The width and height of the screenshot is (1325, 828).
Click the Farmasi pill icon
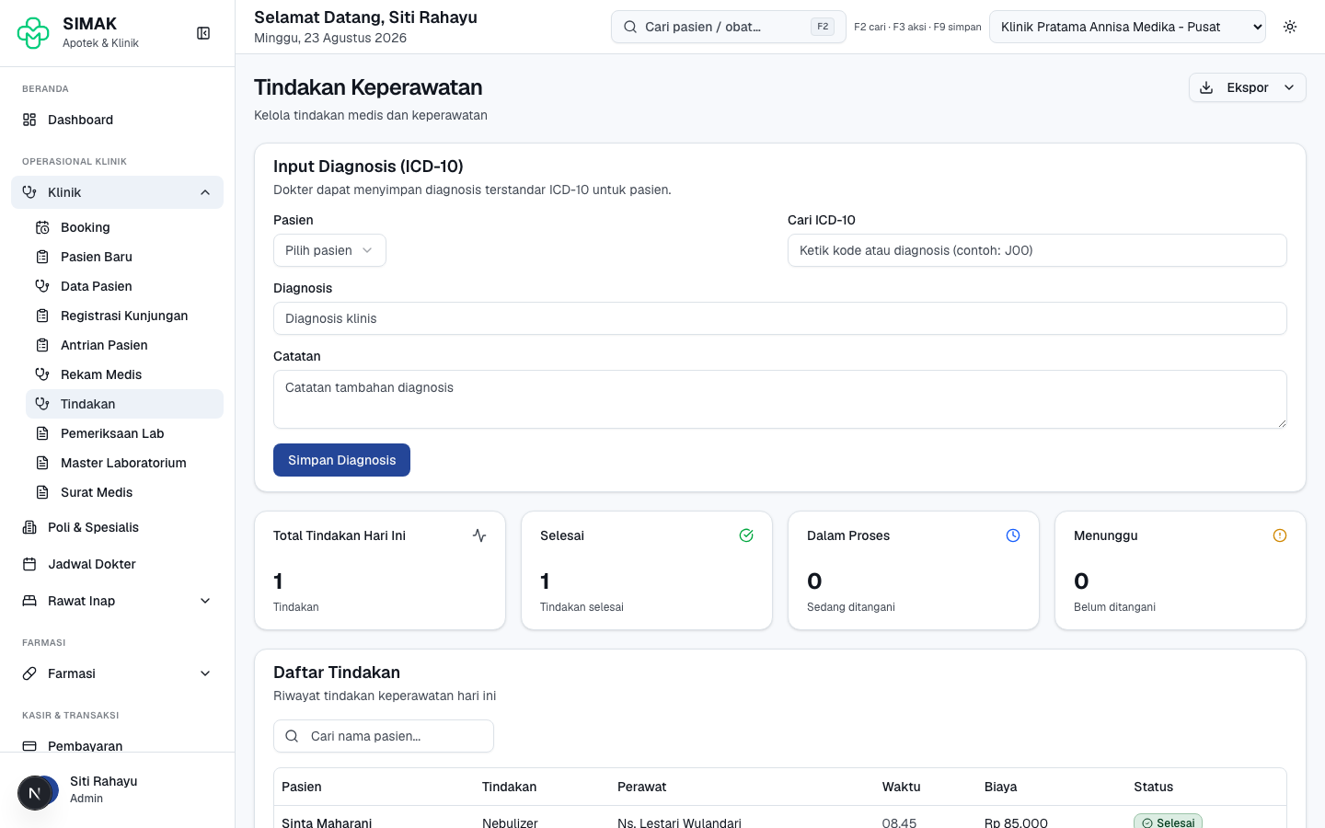[x=29, y=673]
